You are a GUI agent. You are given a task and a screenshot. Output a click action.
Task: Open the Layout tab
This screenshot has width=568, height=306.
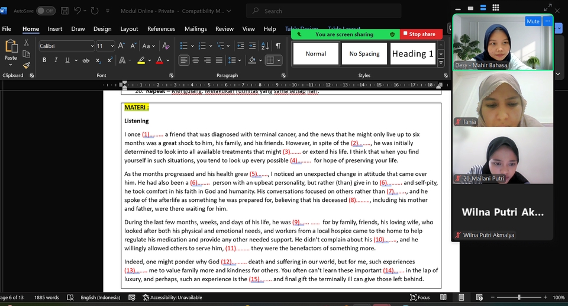point(129,29)
